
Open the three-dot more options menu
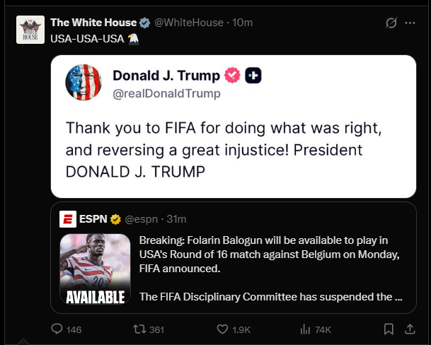pos(410,23)
